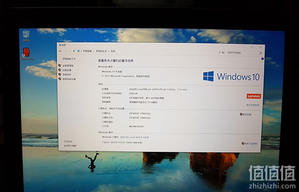Click the control panel icon in address bar

click(x=78, y=51)
